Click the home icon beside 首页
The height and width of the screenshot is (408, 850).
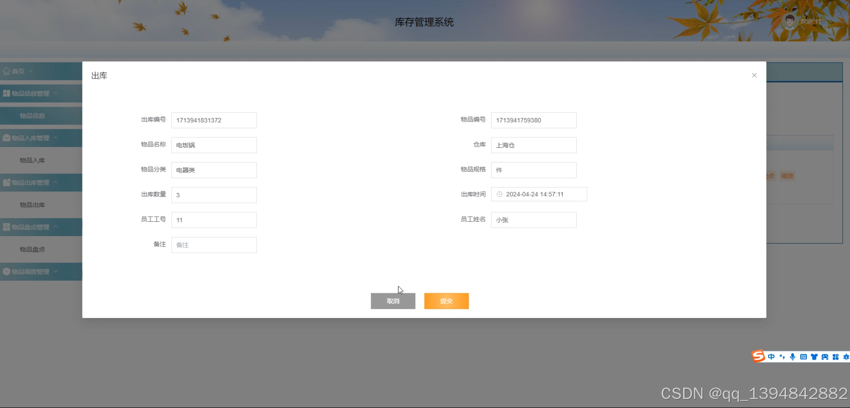coord(6,71)
